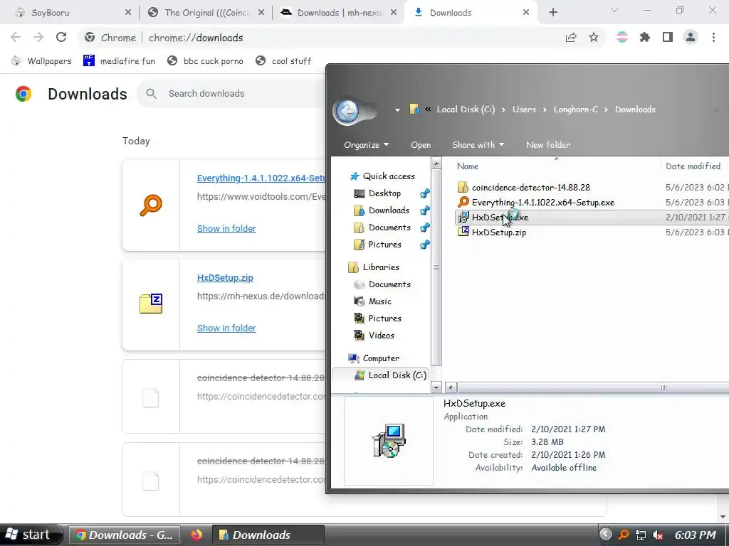Click the taskbar Downloads Explorer button
The image size is (729, 546).
click(268, 535)
